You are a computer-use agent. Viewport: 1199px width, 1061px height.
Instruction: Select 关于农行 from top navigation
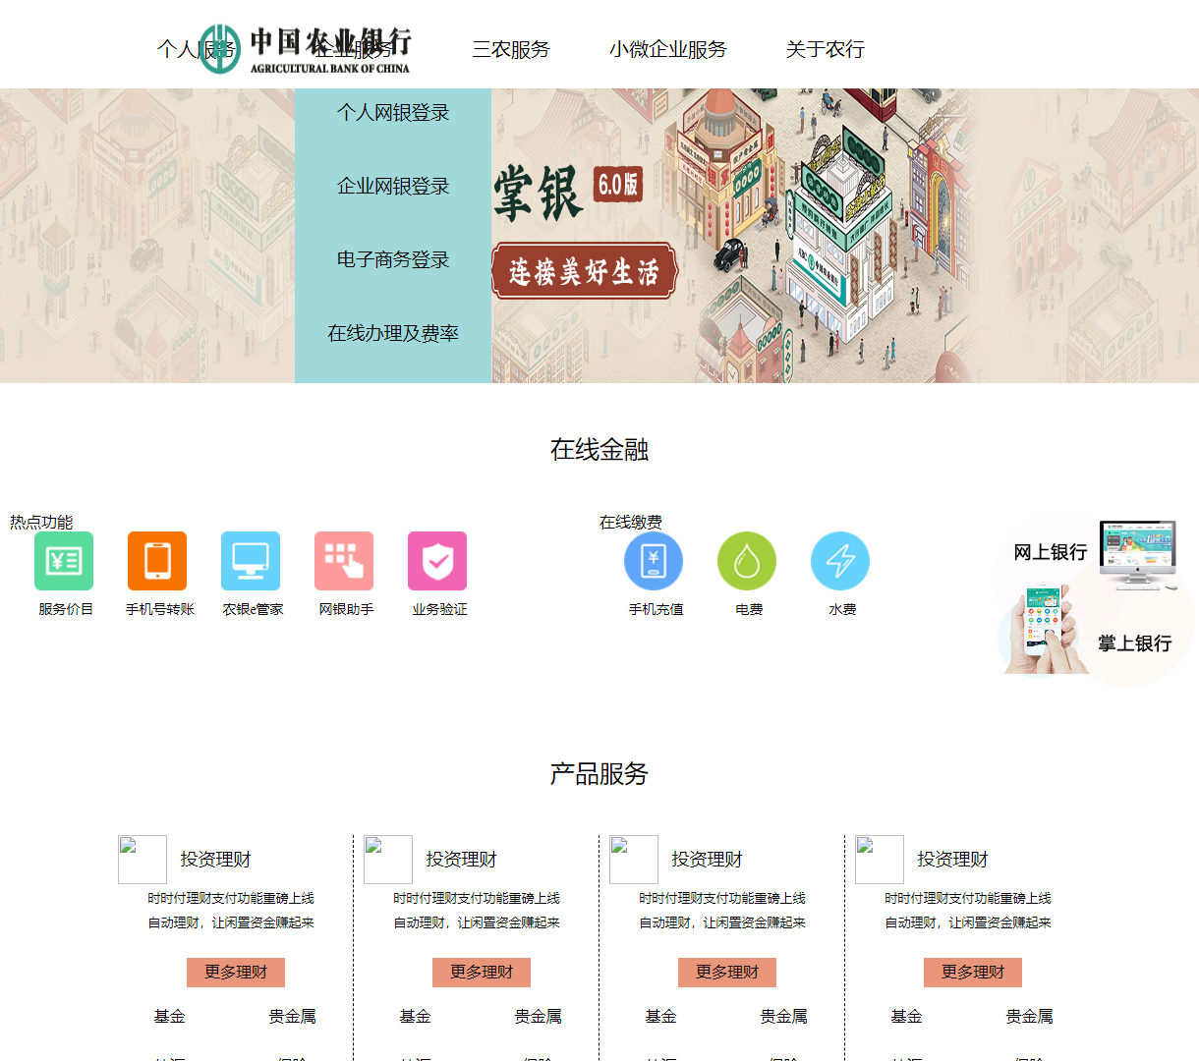coord(824,49)
